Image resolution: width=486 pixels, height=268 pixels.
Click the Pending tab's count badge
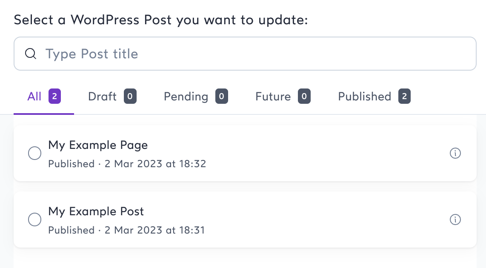pyautogui.click(x=222, y=97)
